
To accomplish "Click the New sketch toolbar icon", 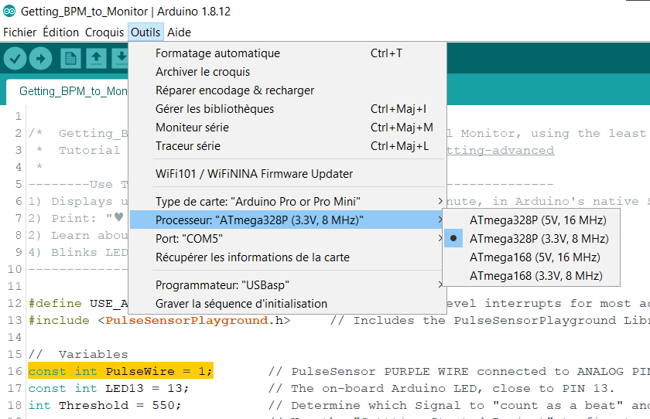I will pyautogui.click(x=70, y=59).
